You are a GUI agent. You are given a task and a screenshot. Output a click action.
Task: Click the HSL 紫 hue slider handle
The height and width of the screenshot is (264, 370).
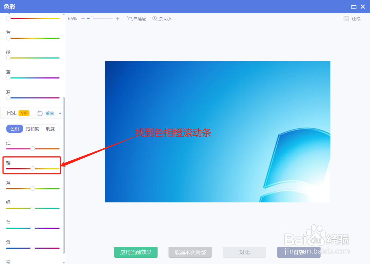coord(33,248)
